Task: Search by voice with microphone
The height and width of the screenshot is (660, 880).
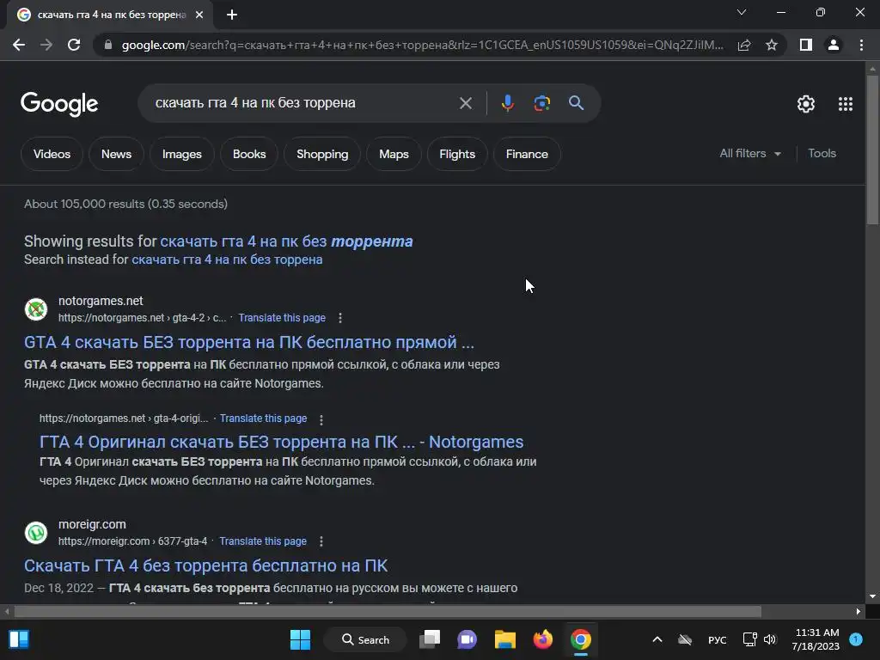Action: [x=507, y=103]
